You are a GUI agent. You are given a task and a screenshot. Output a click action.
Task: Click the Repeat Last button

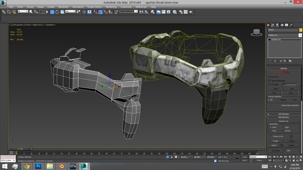tap(283, 121)
